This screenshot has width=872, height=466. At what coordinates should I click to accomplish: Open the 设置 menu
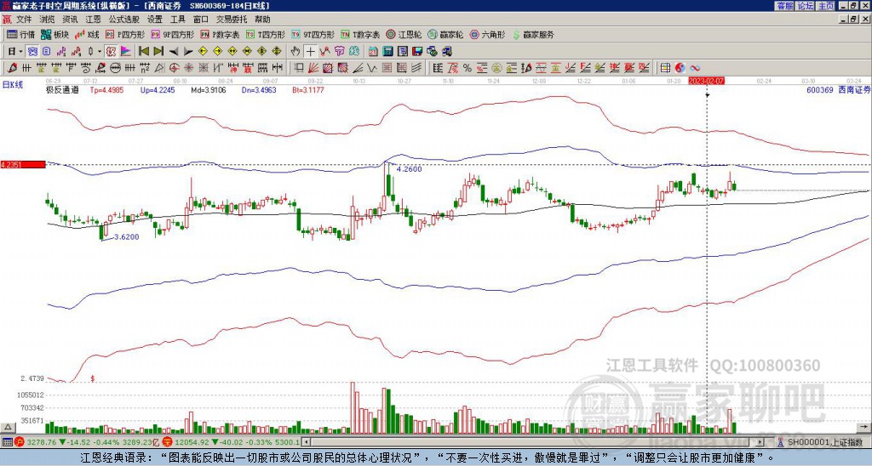(155, 20)
